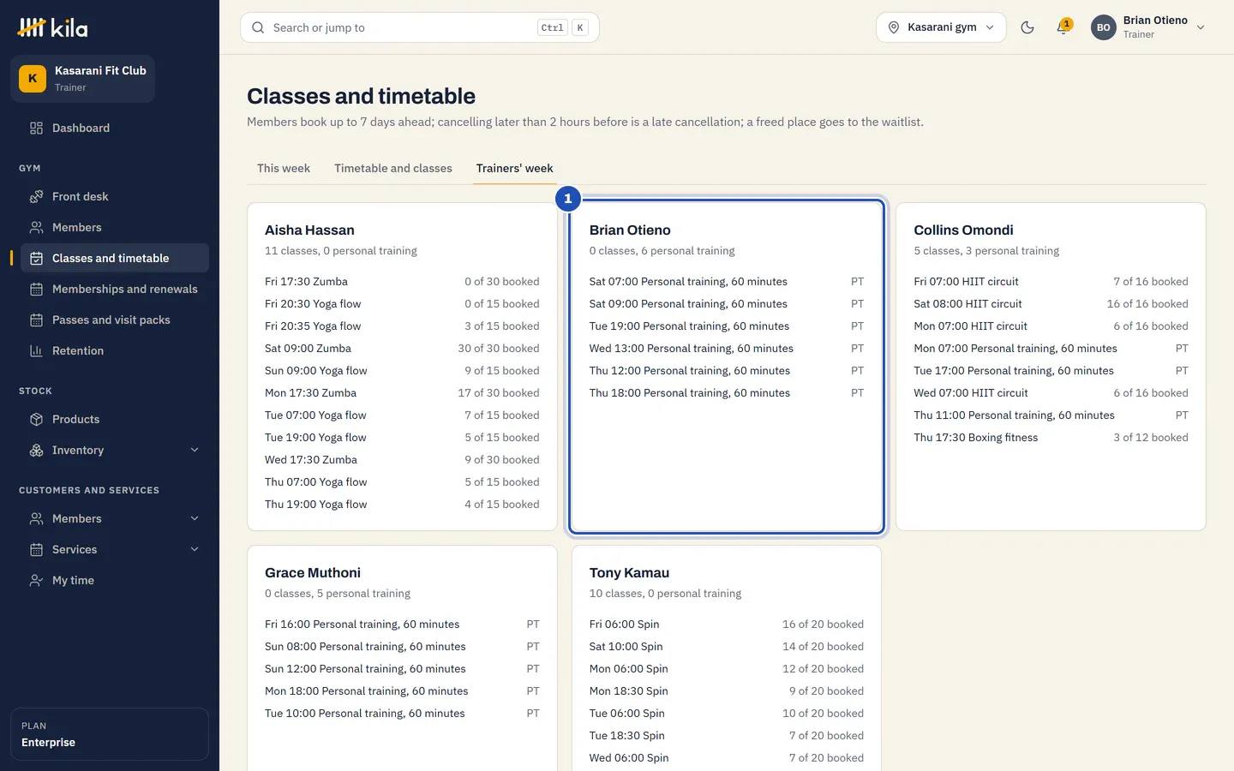Click the Retention chart icon
Image resolution: width=1234 pixels, height=771 pixels.
pyautogui.click(x=36, y=350)
